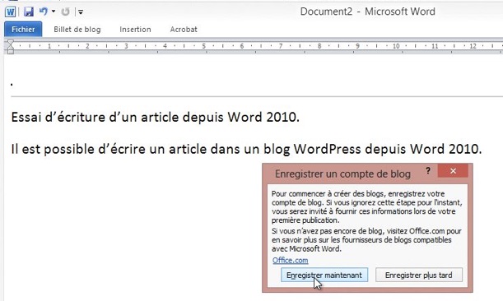Switch to the Insertion tab

coord(135,29)
